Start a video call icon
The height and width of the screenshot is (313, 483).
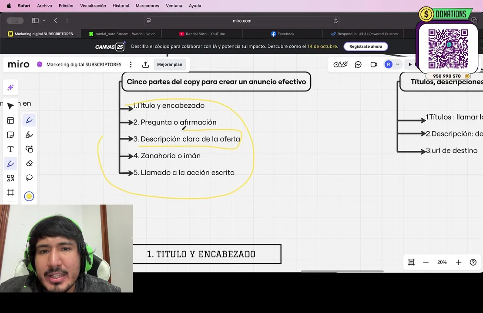pyautogui.click(x=374, y=64)
